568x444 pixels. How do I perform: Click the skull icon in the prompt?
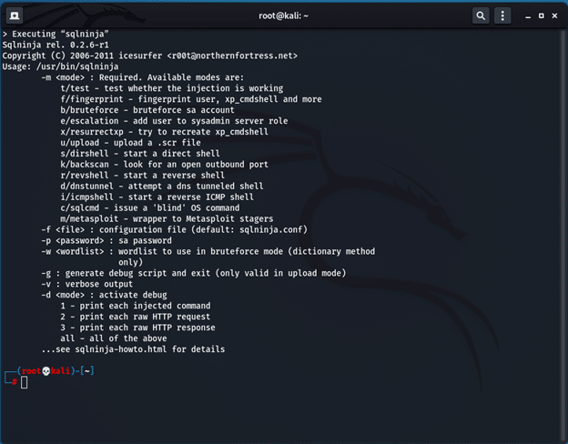pos(47,371)
